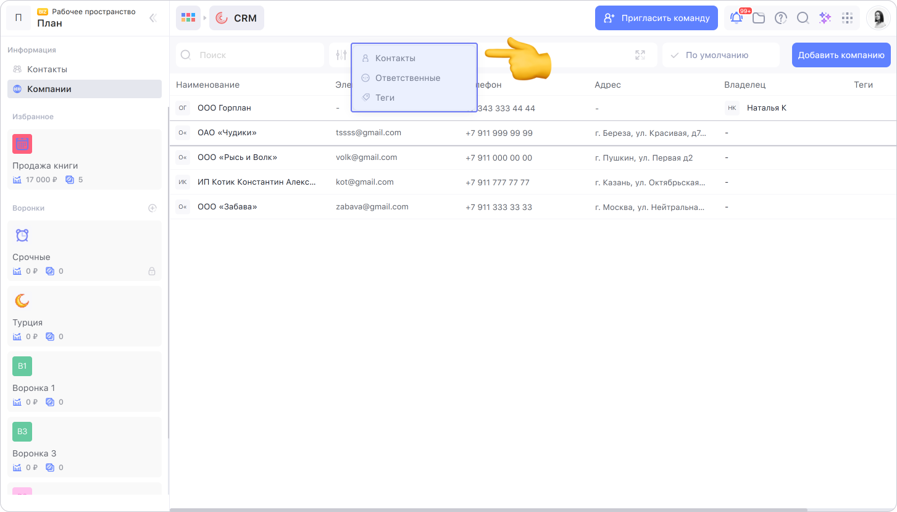Select Ответственные in filter menu
This screenshot has height=512, width=897.
coord(407,78)
